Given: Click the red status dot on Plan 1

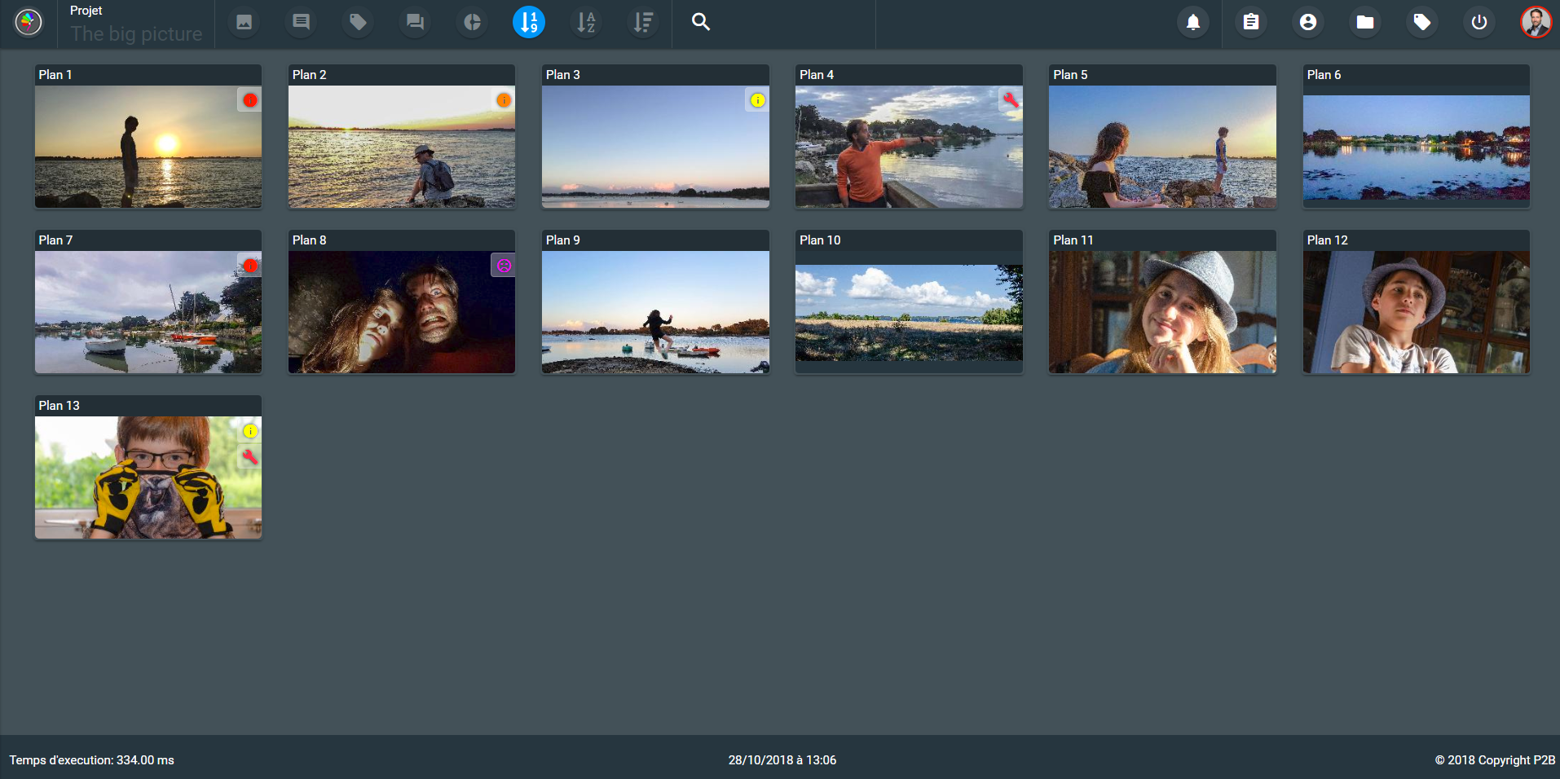Looking at the screenshot, I should [x=250, y=100].
